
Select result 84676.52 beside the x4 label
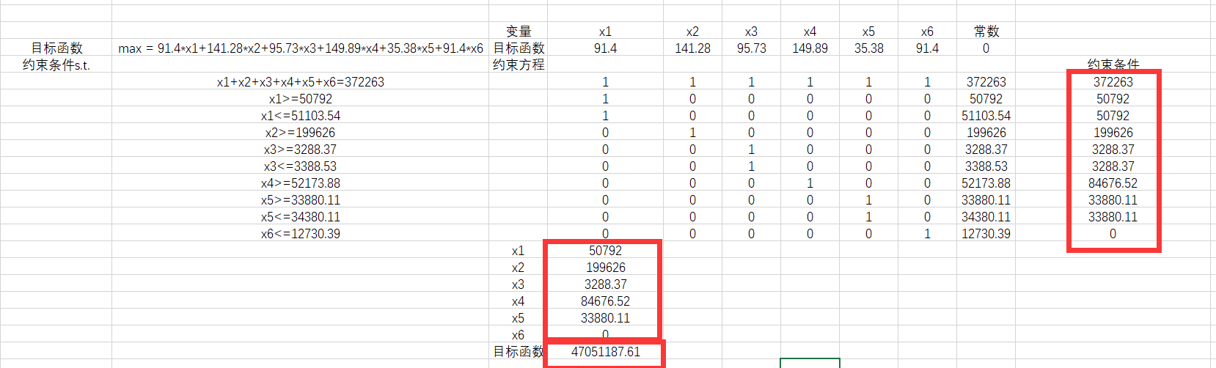coord(606,301)
